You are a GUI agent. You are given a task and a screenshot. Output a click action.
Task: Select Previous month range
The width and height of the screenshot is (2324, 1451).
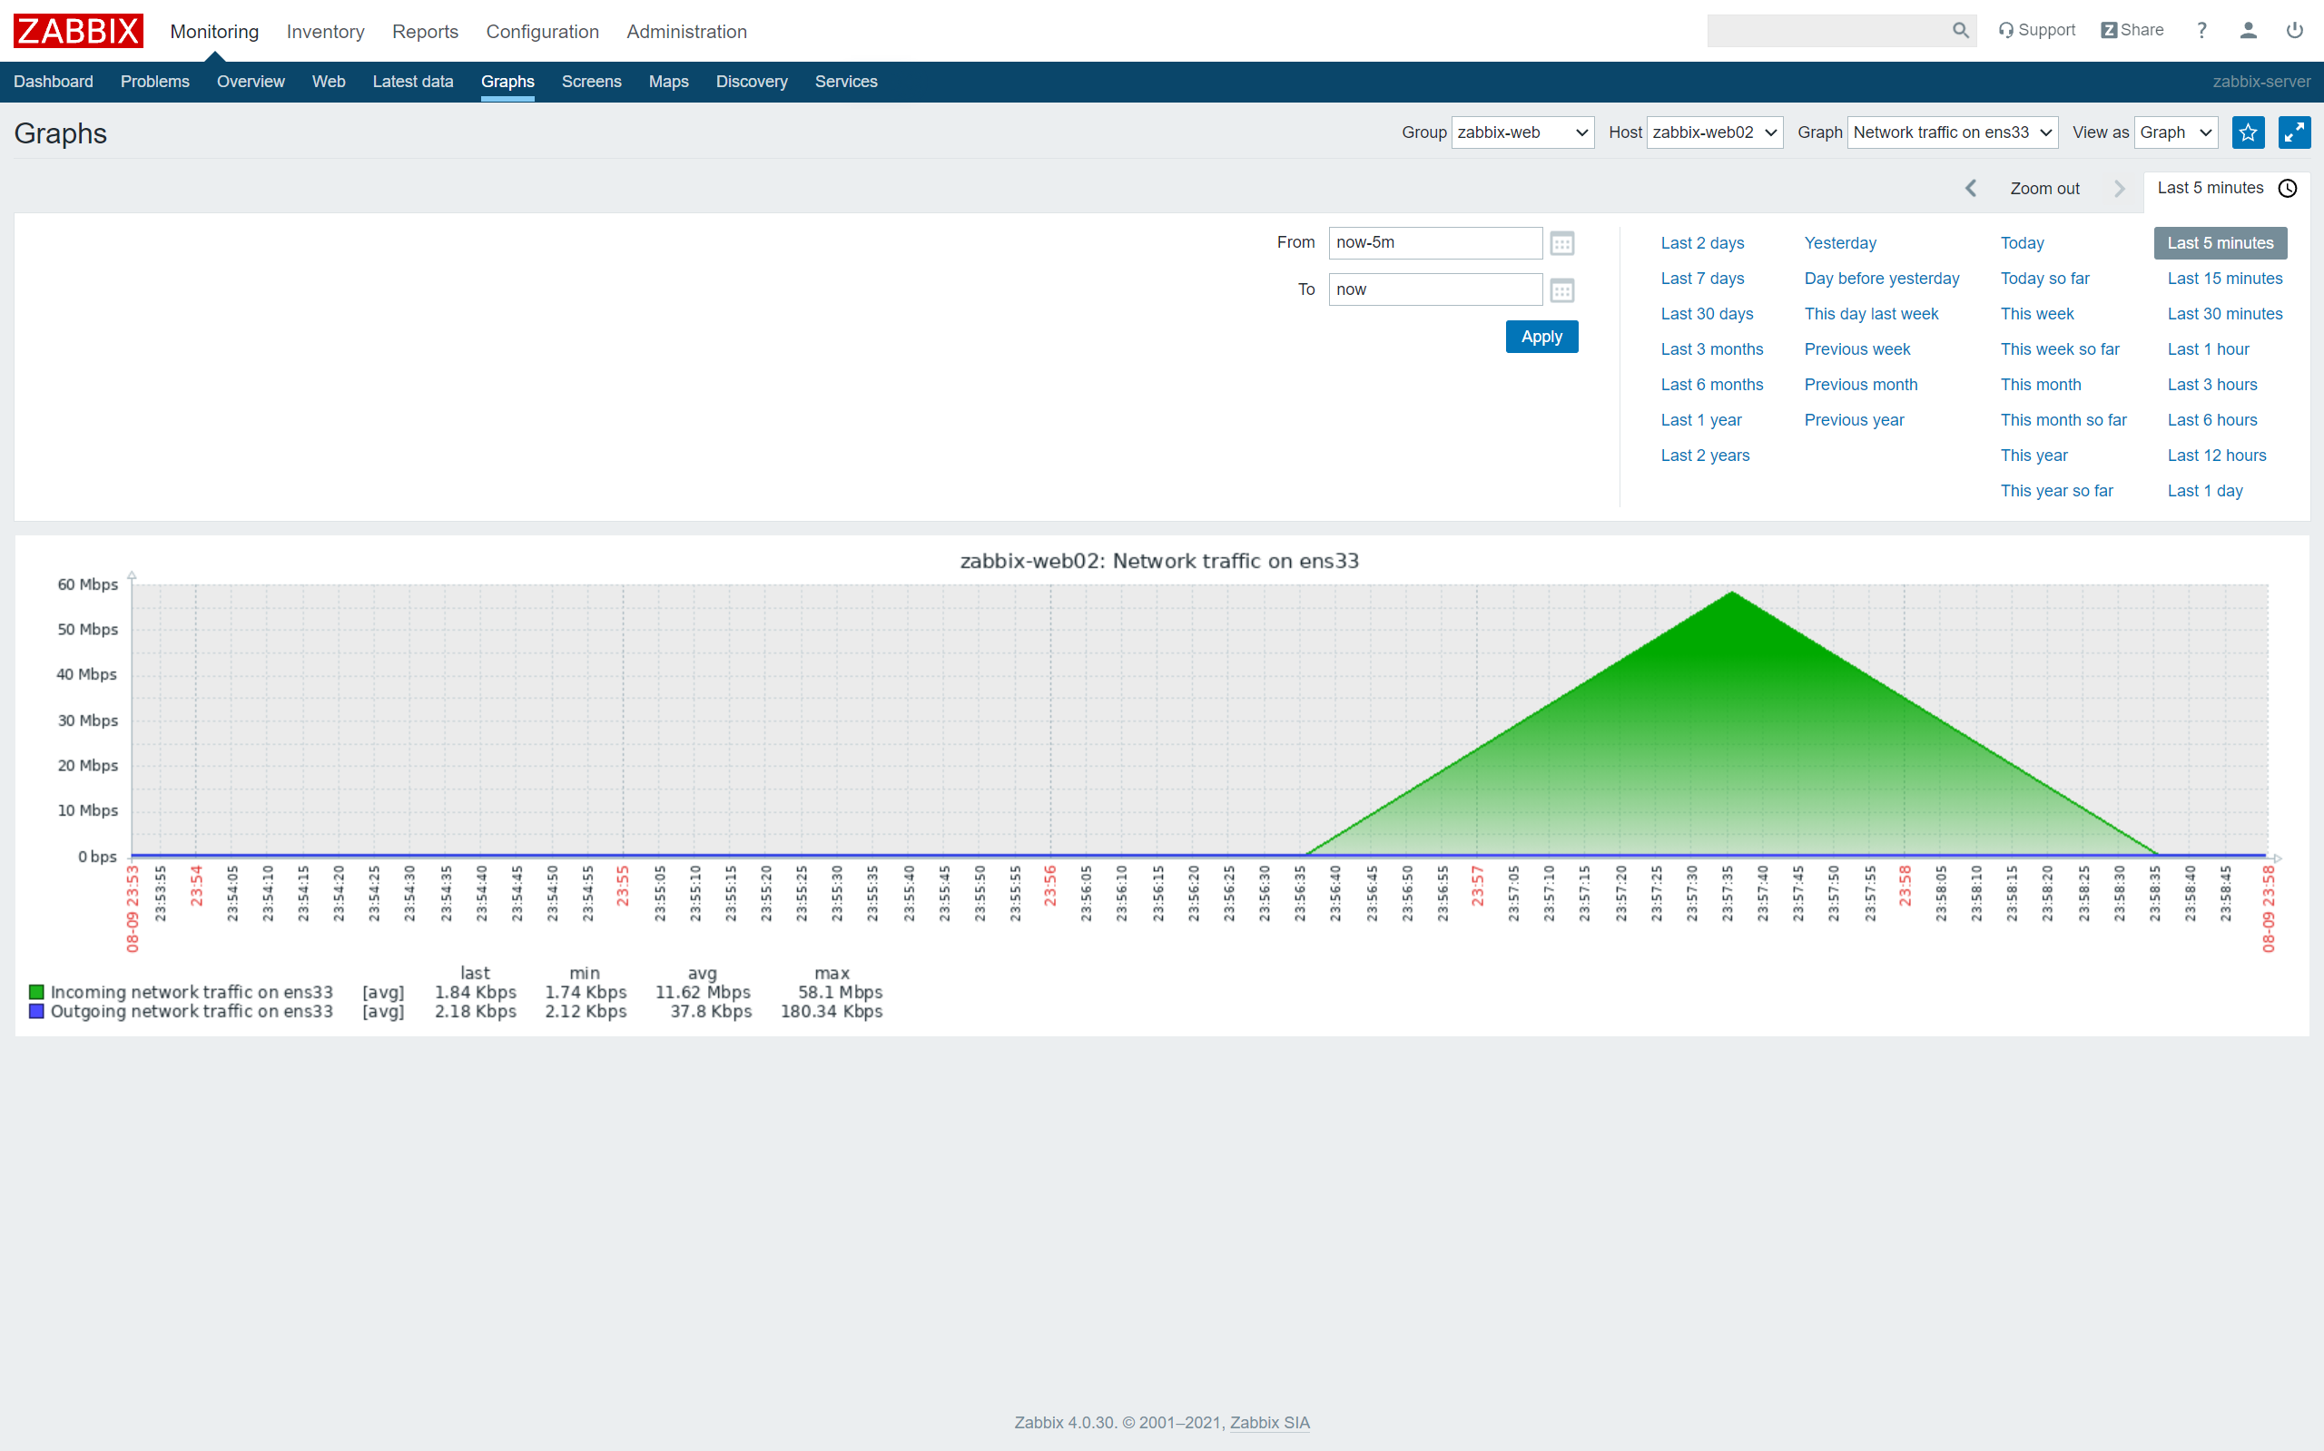1860,385
